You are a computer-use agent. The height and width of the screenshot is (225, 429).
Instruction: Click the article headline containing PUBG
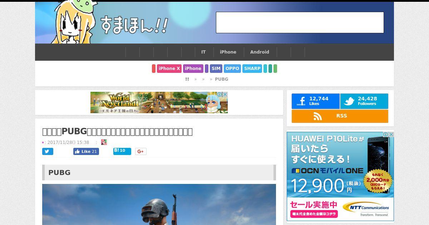(117, 131)
